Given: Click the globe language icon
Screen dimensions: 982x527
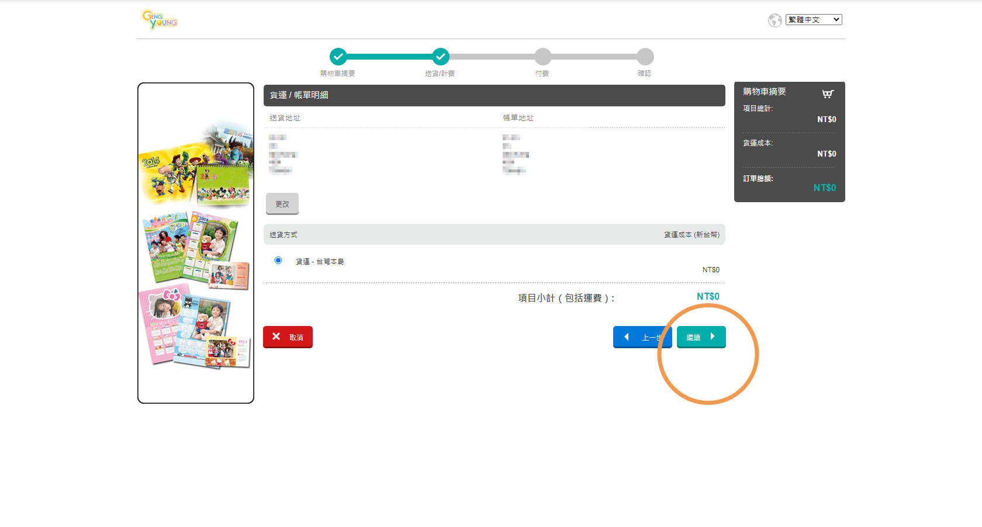Looking at the screenshot, I should click(775, 20).
